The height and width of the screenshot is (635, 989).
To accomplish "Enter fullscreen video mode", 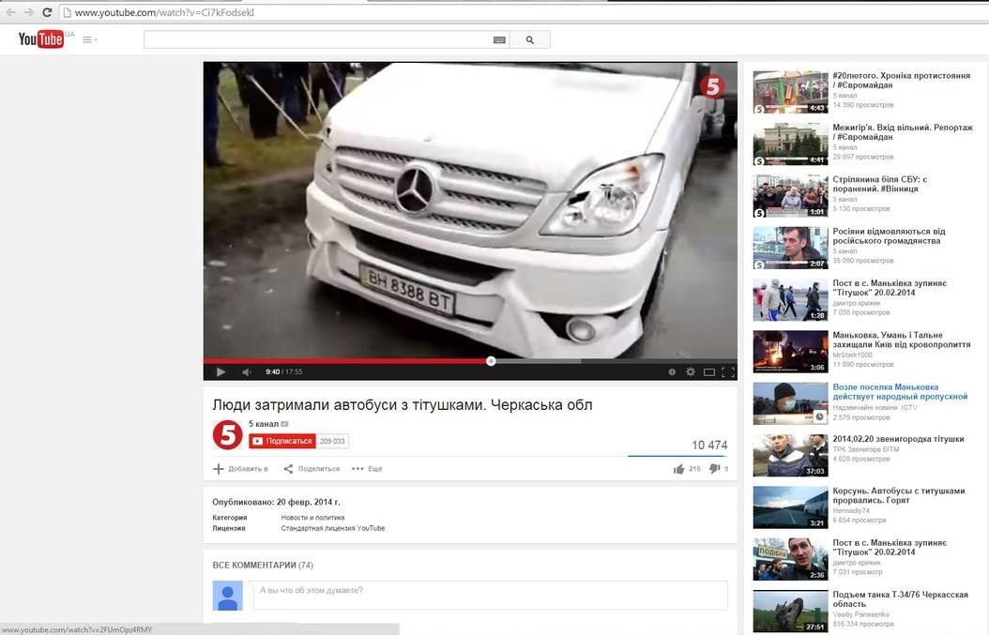I will pyautogui.click(x=727, y=371).
